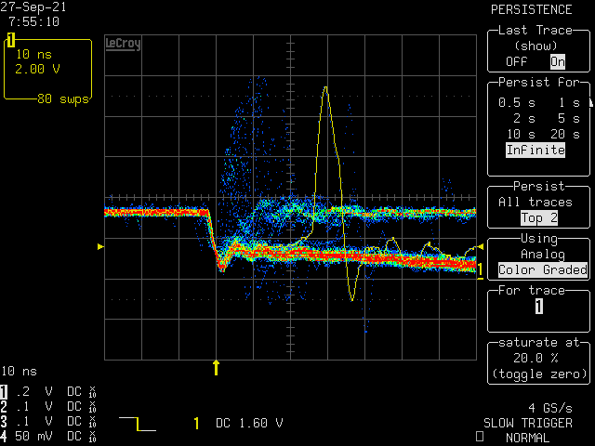
Task: Click the yellow trigger time arrow below grid
Action: tap(217, 367)
